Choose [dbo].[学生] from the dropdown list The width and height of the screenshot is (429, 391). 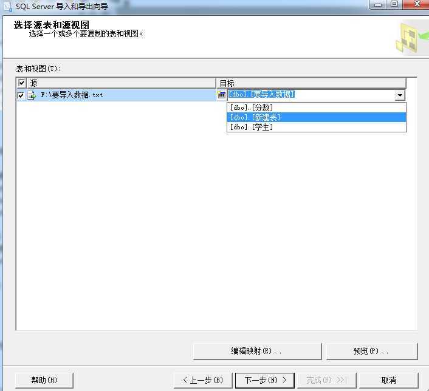click(x=316, y=127)
